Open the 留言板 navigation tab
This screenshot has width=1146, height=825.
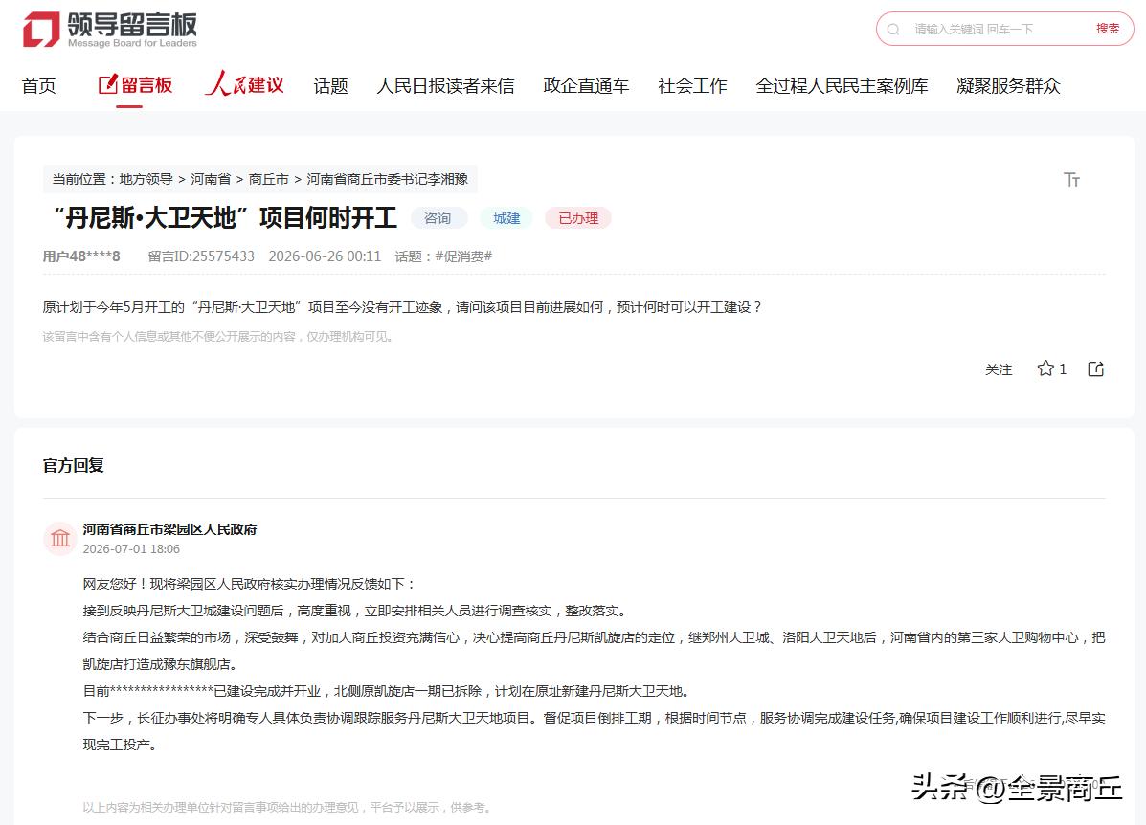(x=136, y=85)
